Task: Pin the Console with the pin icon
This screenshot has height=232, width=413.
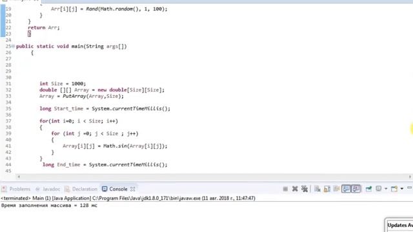Action: 368,189
